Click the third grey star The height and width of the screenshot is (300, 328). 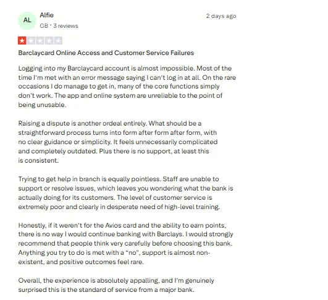(40, 41)
